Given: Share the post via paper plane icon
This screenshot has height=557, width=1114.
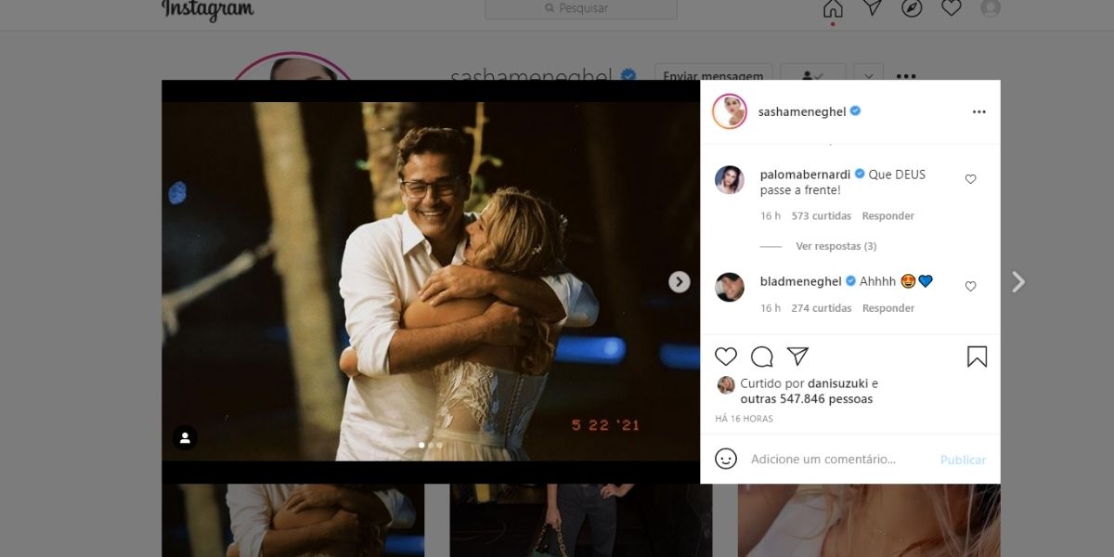Looking at the screenshot, I should [797, 356].
